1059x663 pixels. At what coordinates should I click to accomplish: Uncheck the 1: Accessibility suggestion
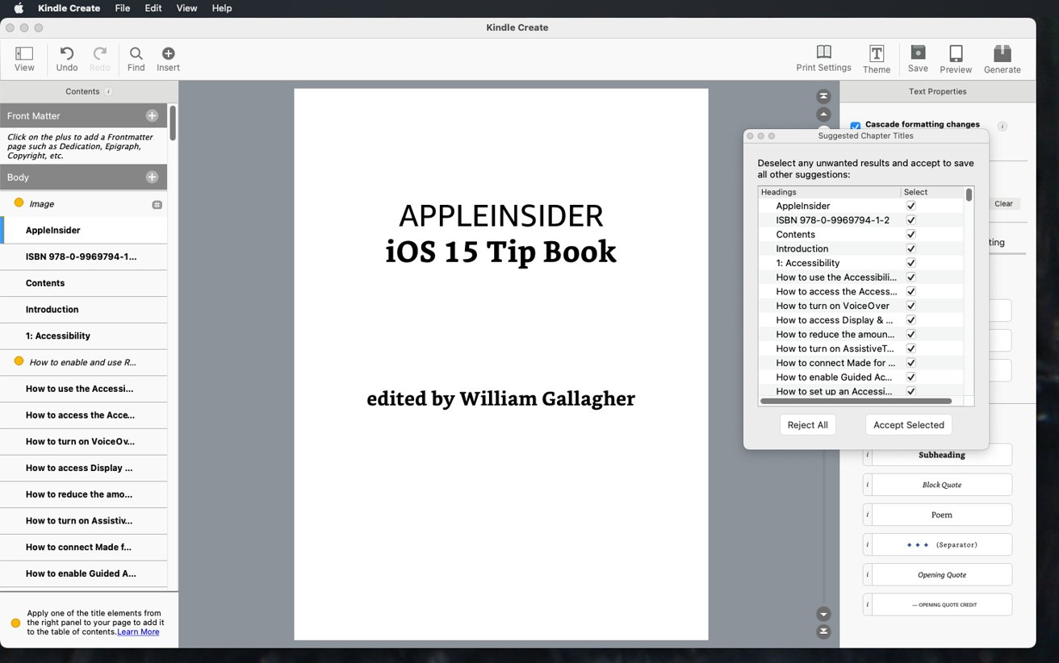pyautogui.click(x=911, y=263)
